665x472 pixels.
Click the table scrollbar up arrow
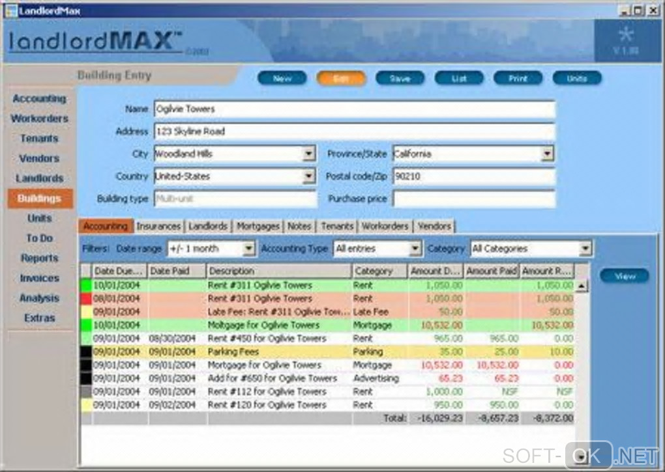pyautogui.click(x=582, y=286)
